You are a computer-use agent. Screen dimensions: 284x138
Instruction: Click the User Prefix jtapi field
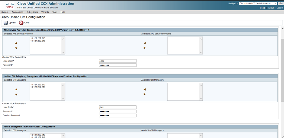click(118, 107)
